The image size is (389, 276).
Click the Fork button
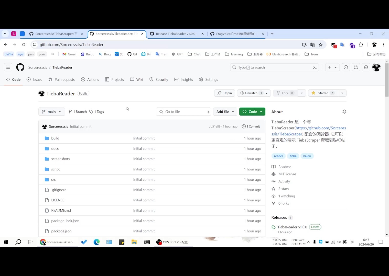285,93
